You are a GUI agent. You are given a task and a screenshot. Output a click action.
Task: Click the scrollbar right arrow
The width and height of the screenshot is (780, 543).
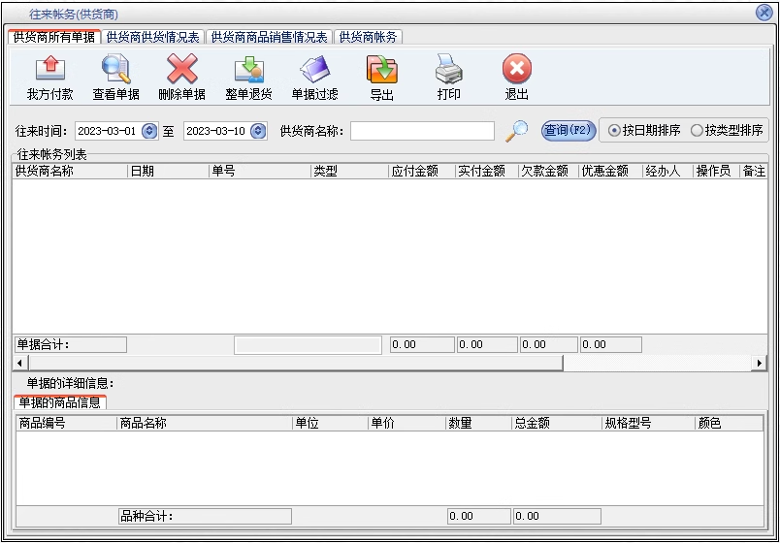(x=759, y=363)
